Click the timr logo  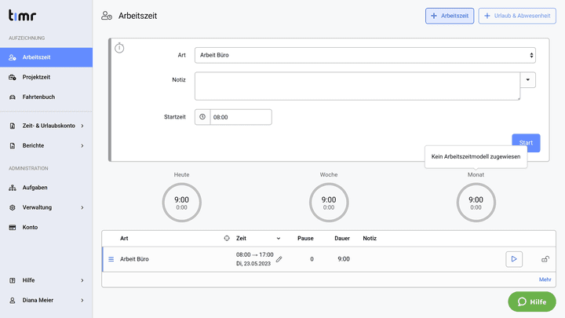coord(22,15)
